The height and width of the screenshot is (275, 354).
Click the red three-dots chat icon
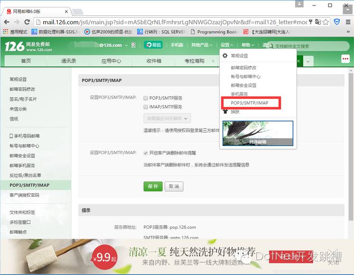(x=345, y=59)
